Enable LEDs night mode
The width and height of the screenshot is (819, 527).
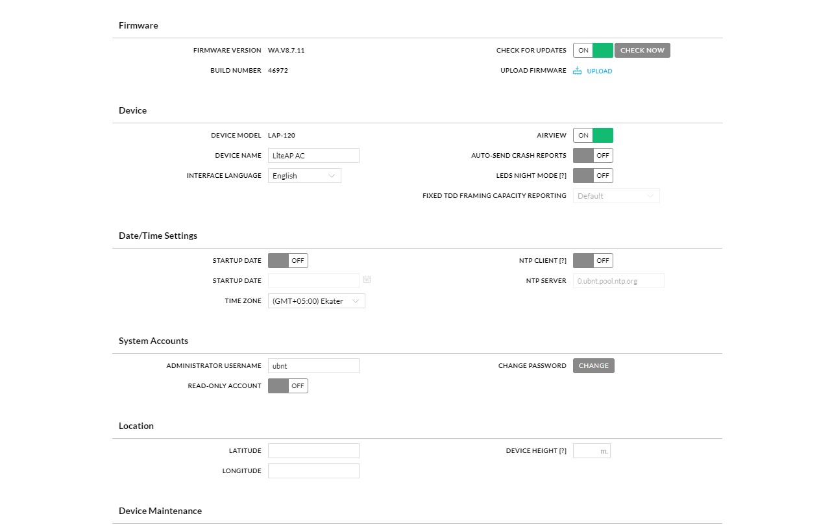pyautogui.click(x=593, y=176)
